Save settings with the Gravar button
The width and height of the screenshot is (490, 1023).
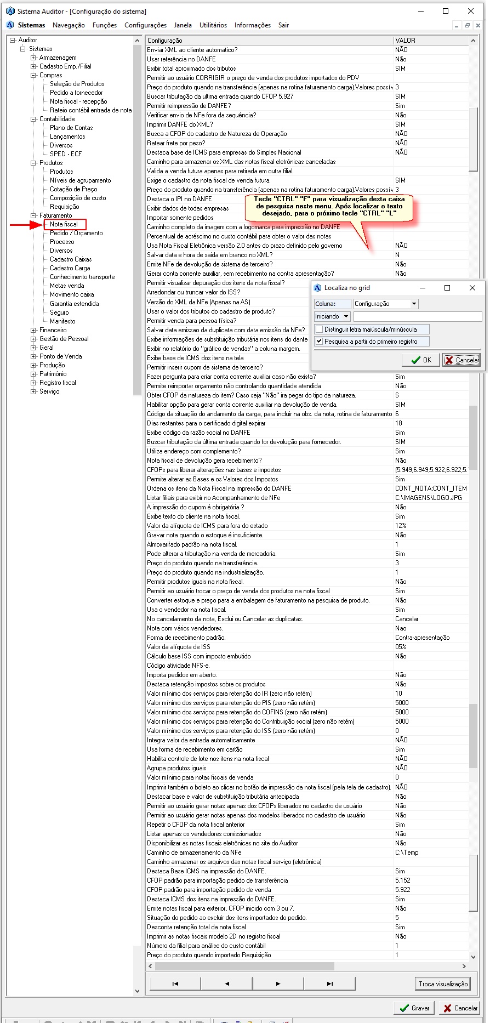tap(415, 1008)
